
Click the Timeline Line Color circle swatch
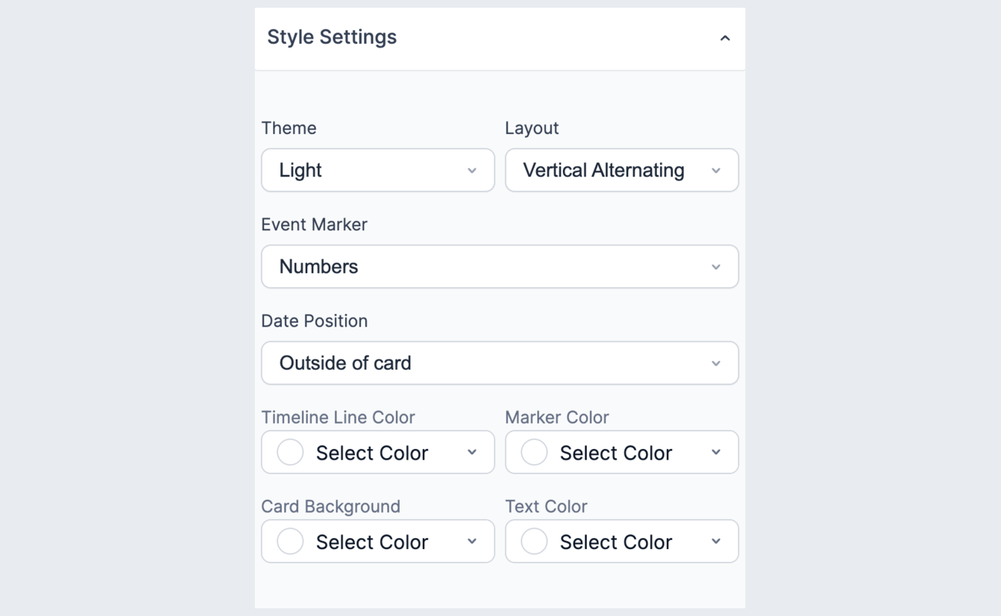click(x=290, y=452)
